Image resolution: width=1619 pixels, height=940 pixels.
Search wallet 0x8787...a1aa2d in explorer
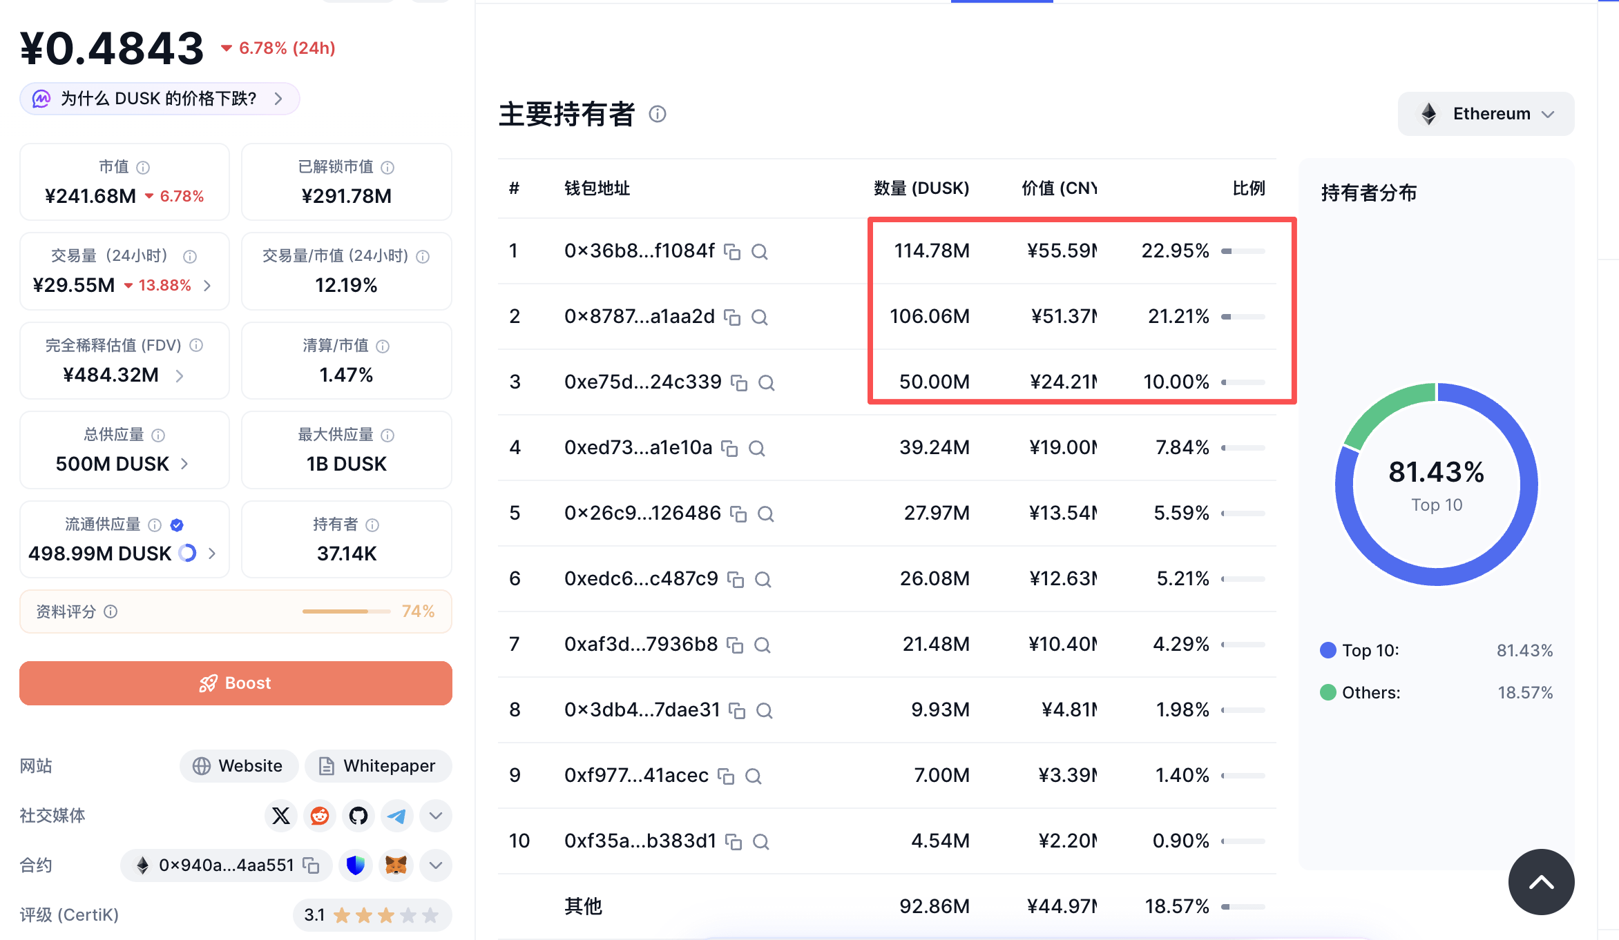(x=760, y=317)
